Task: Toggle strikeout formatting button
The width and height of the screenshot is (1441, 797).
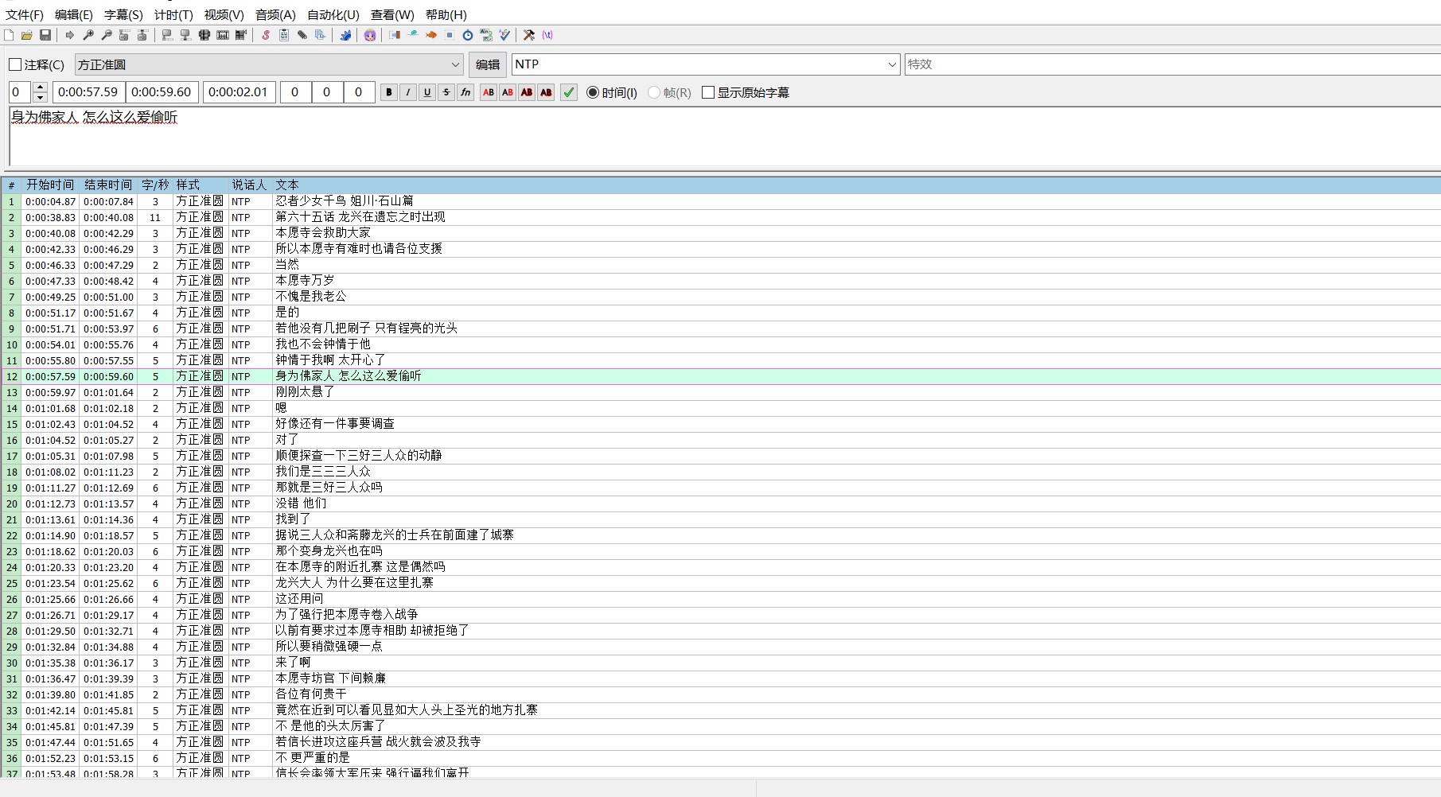Action: (446, 92)
